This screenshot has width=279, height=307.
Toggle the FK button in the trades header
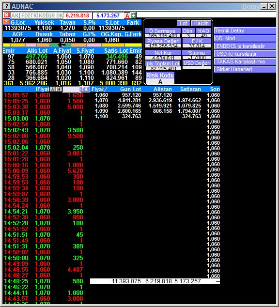point(85,89)
